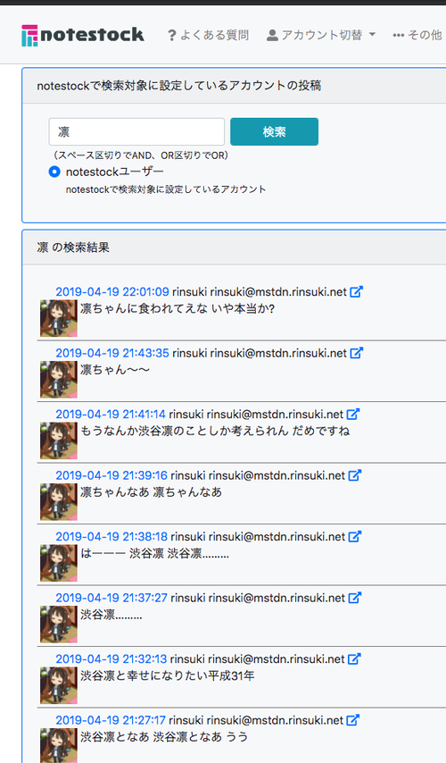446x763 pixels.
Task: Click timestamp 2019-04-19 21:39:16
Action: coord(111,475)
